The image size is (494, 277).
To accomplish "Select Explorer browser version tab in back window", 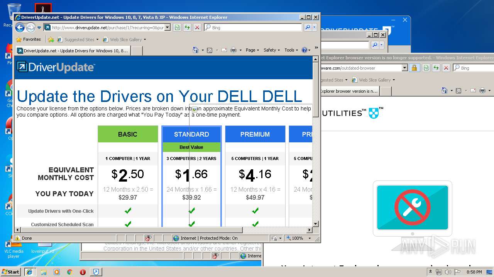I will pos(349,91).
